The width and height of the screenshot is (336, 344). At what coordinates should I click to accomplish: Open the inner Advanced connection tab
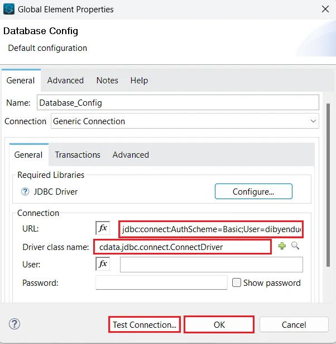pos(131,155)
